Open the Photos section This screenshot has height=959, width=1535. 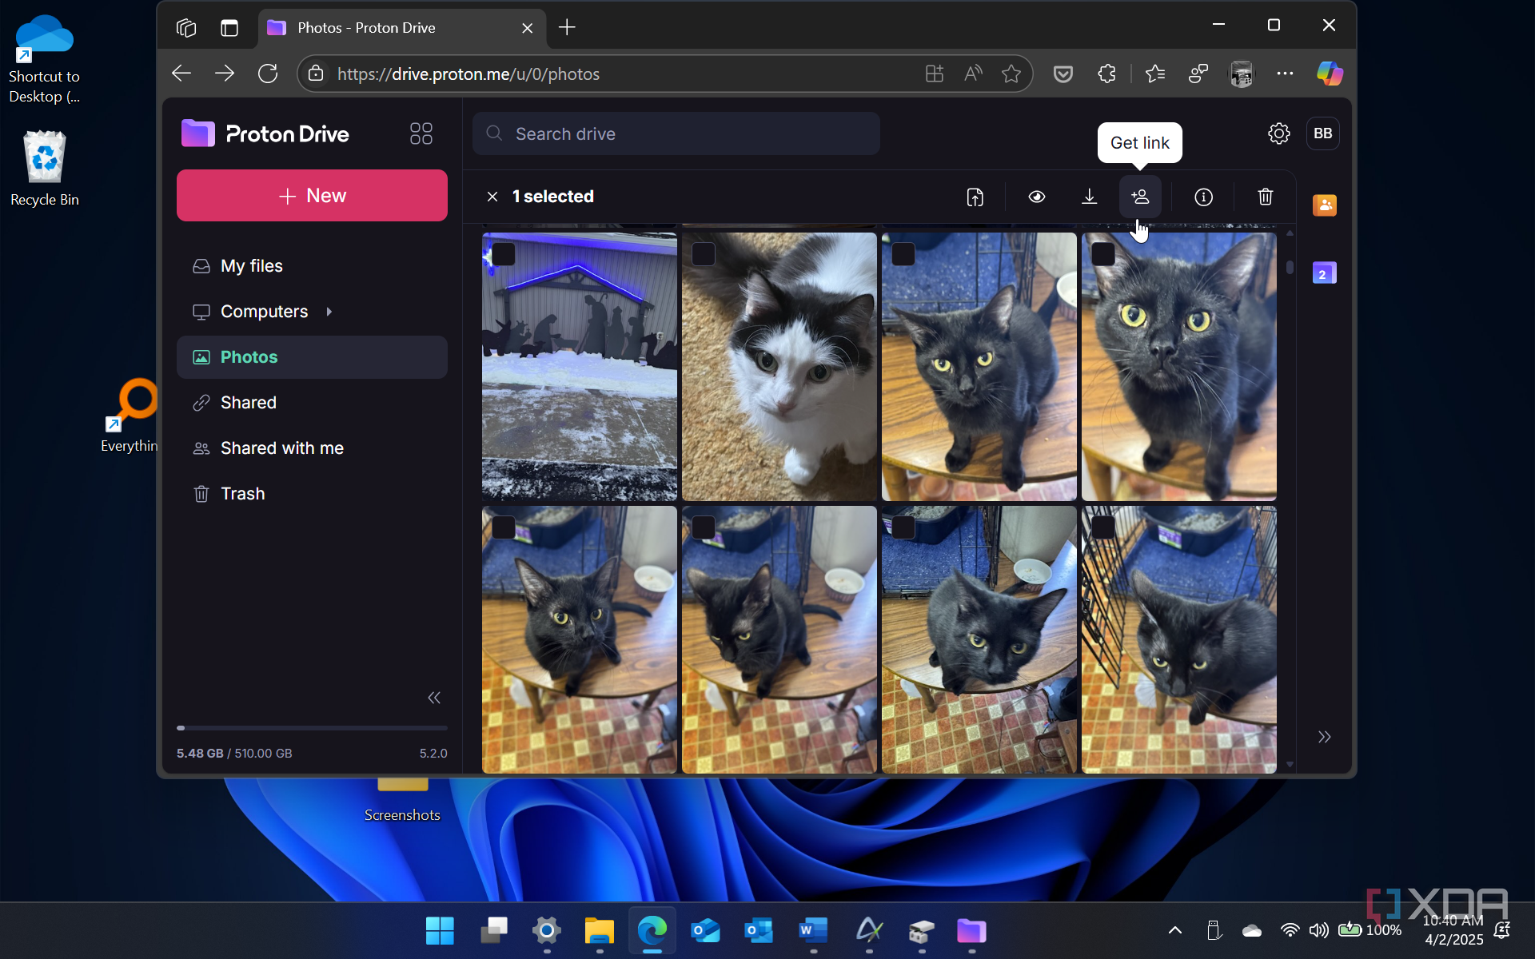[312, 357]
